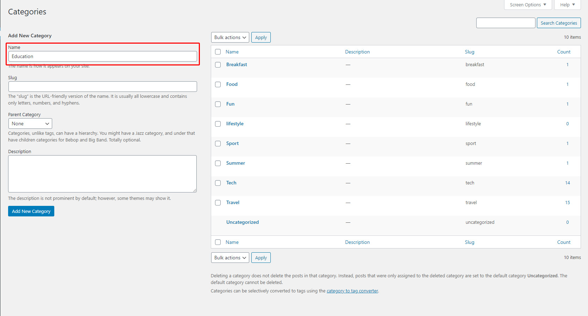Image resolution: width=588 pixels, height=316 pixels.
Task: Expand the Parent Category dropdown
Action: pos(30,124)
